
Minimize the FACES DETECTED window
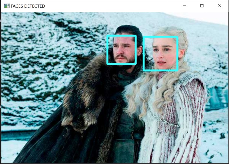click(185, 6)
